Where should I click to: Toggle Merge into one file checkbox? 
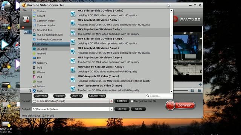(132, 101)
